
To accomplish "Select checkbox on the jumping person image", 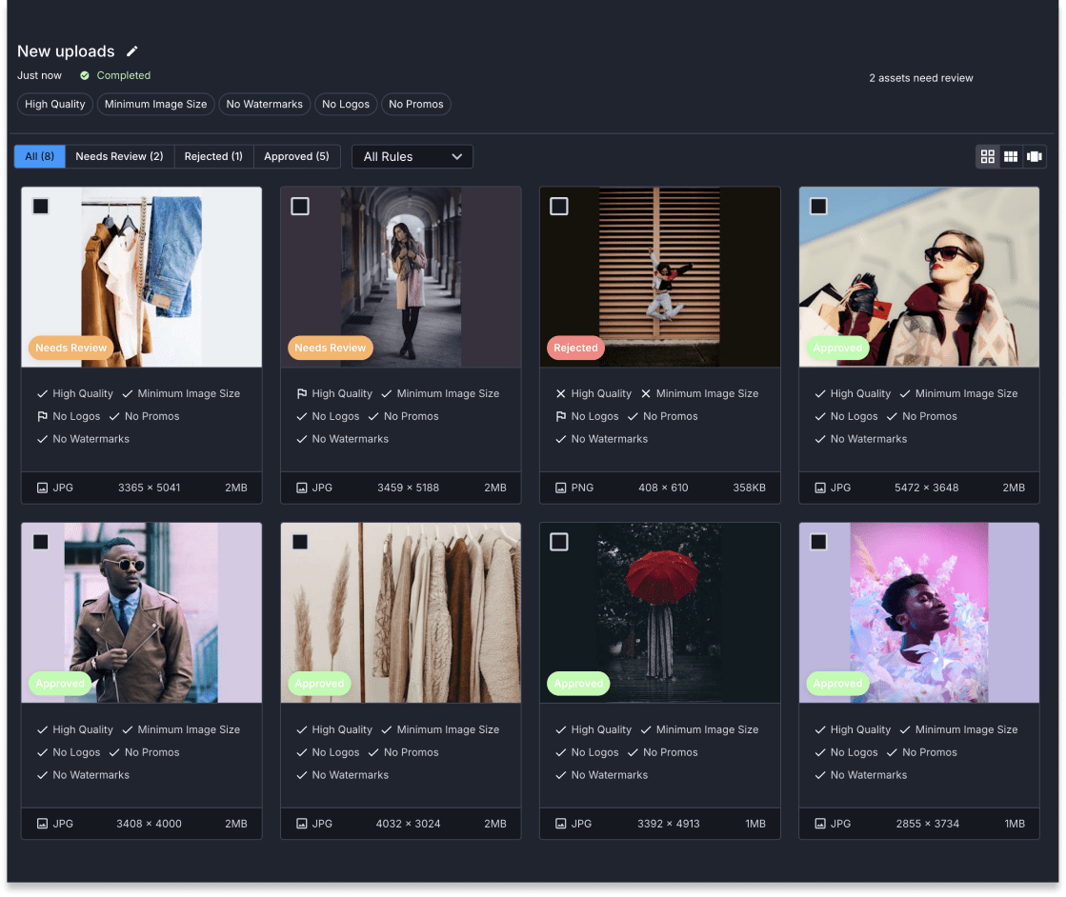I will (x=559, y=206).
